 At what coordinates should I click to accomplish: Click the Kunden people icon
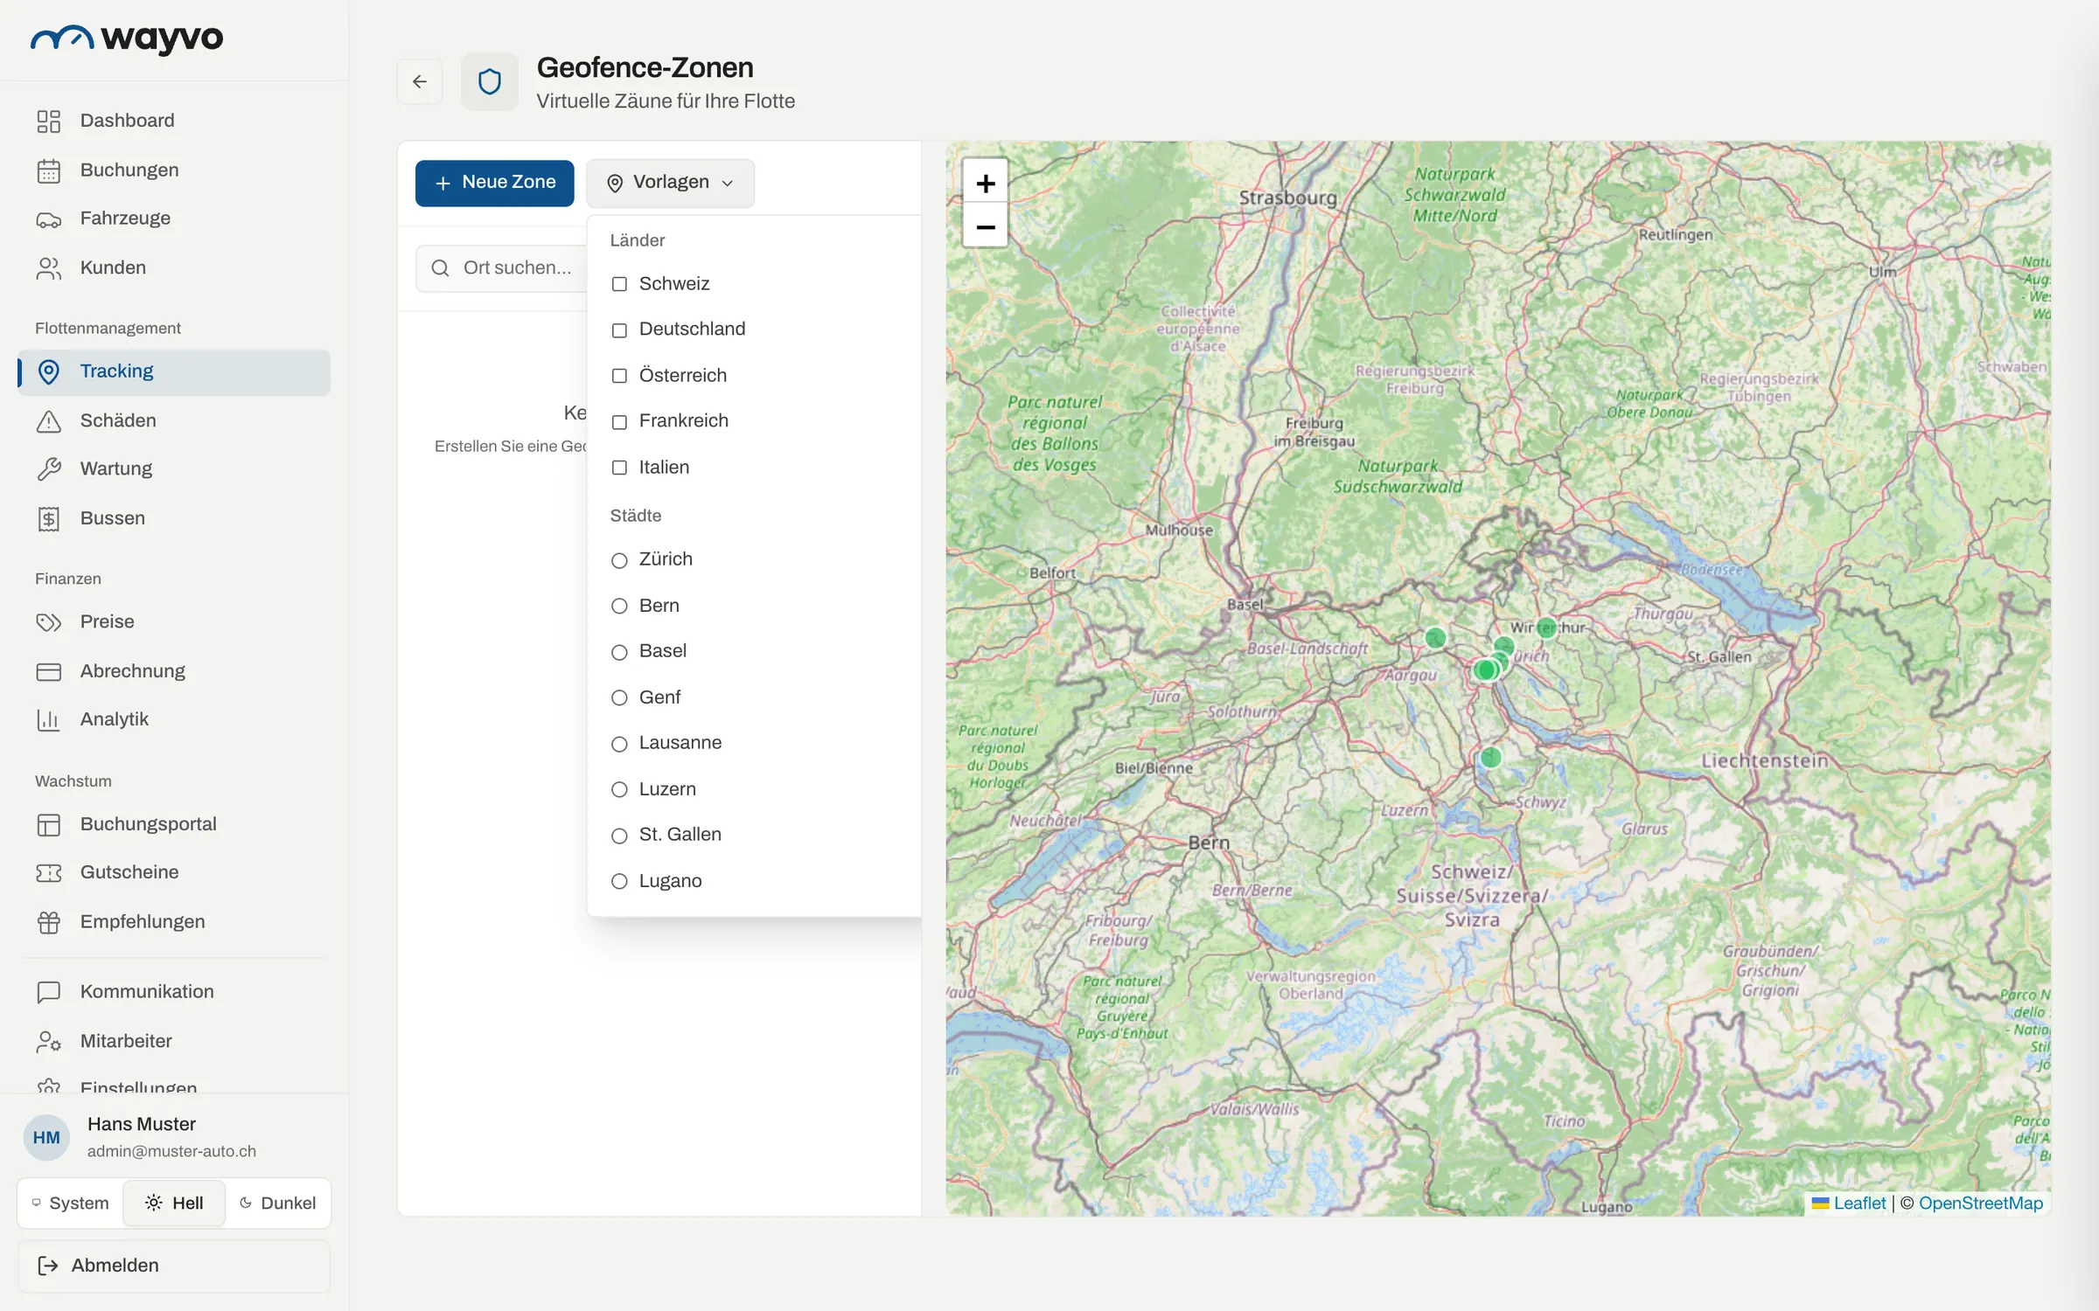[49, 267]
